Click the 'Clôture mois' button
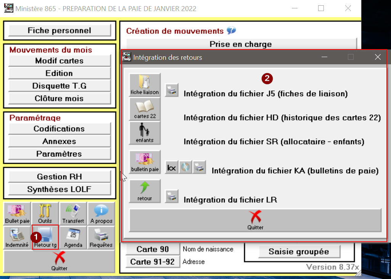The image size is (391, 279). point(60,98)
